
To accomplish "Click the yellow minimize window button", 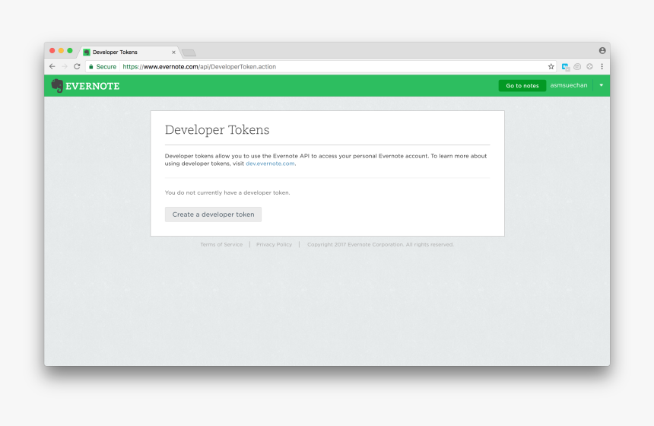I will [61, 50].
